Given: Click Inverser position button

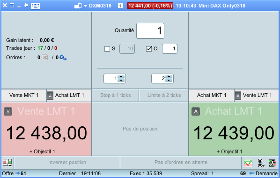Looking at the screenshot, I should (67, 162).
